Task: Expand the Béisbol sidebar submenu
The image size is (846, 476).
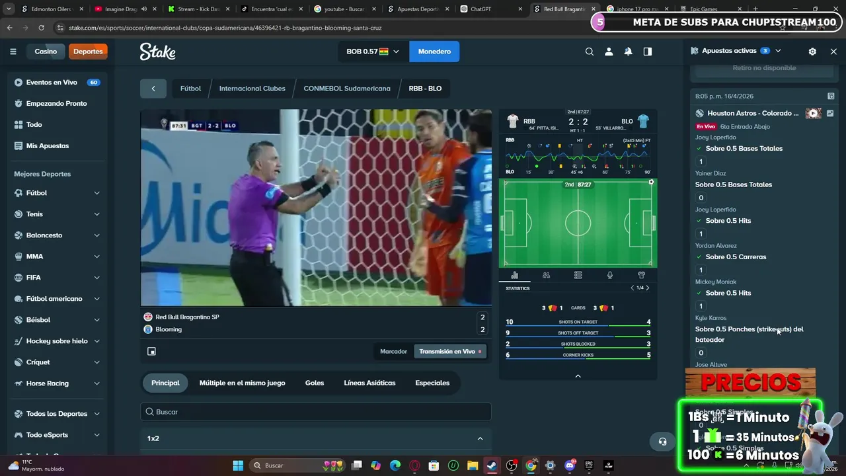Action: [96, 320]
